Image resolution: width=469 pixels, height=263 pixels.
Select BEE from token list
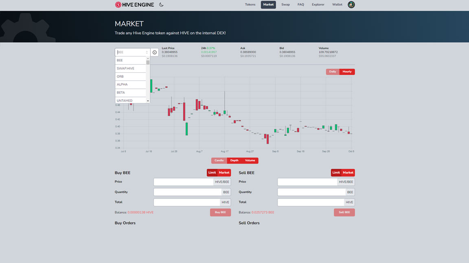pos(130,60)
